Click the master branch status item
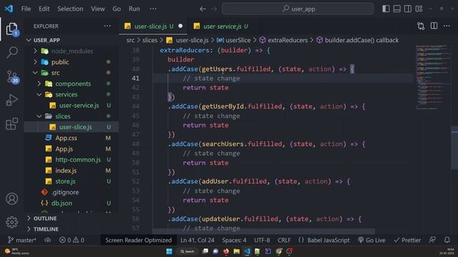Viewport: 458px width, 257px height. [22, 240]
